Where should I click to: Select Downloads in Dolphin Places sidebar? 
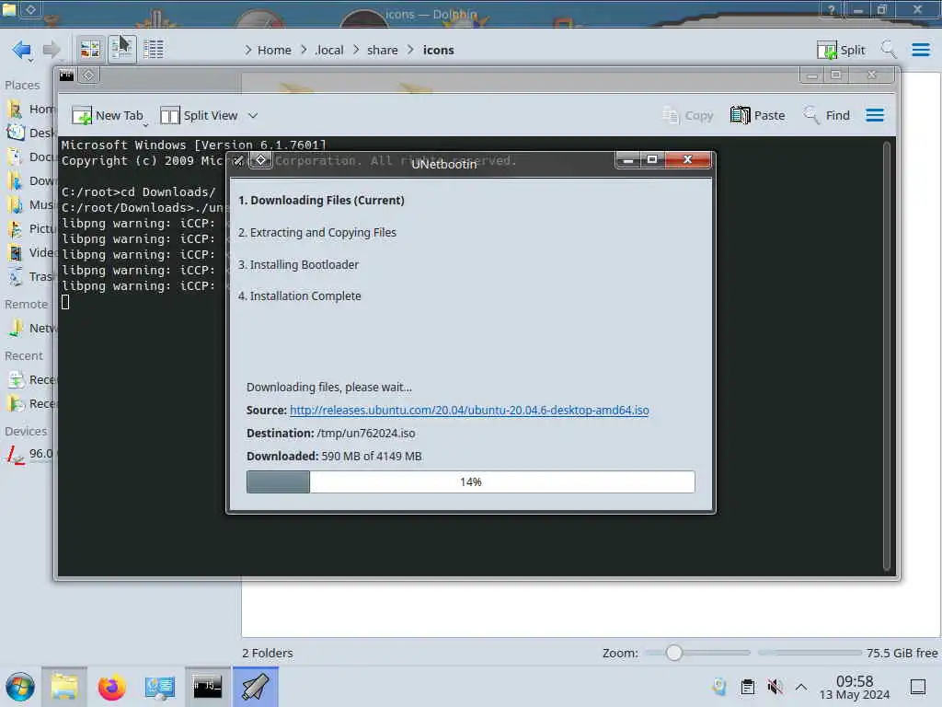click(30, 181)
